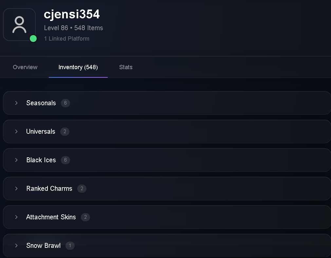Click the Level 86 • 548 Items text
Image resolution: width=331 pixels, height=258 pixels.
73,28
